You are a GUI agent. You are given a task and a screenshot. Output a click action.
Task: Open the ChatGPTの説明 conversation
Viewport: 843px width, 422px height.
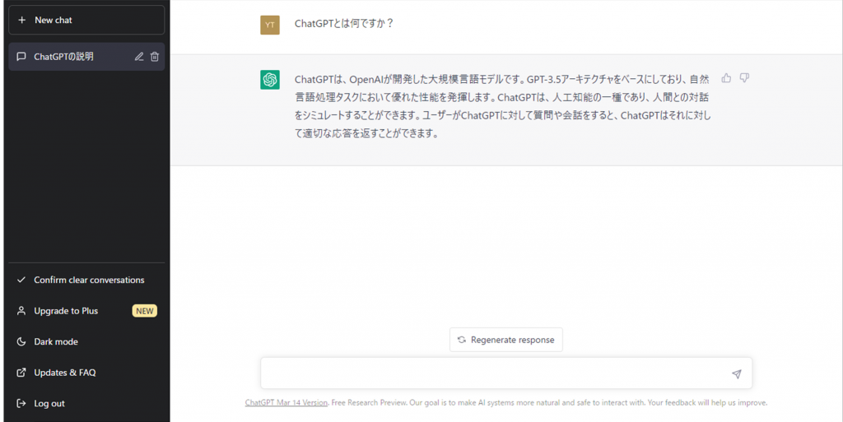[64, 57]
